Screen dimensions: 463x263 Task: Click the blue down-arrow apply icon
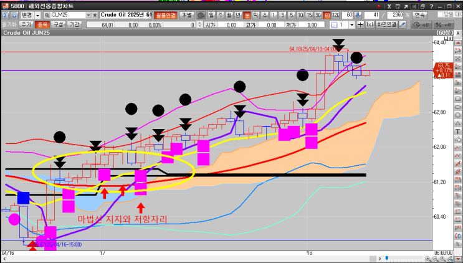click(358, 15)
